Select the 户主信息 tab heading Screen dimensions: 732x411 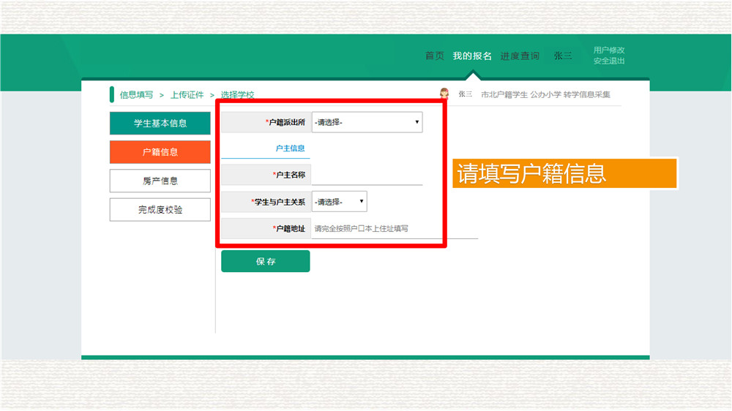[290, 148]
